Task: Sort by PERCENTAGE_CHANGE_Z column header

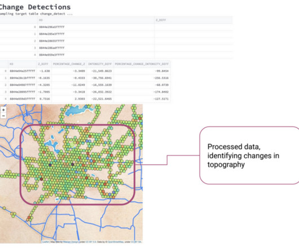Action: tap(69, 64)
